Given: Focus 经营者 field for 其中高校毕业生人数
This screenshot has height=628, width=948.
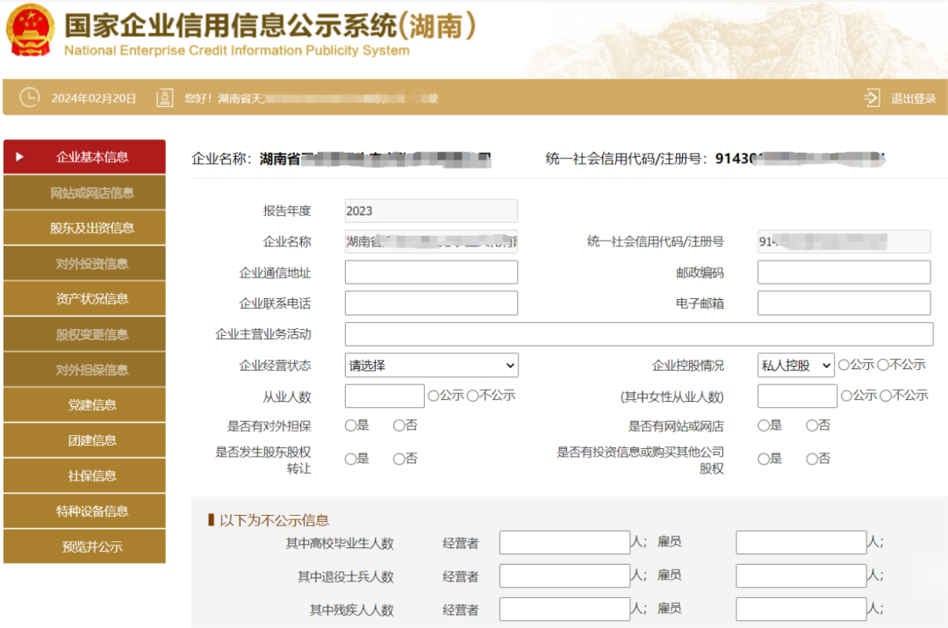Looking at the screenshot, I should (564, 542).
